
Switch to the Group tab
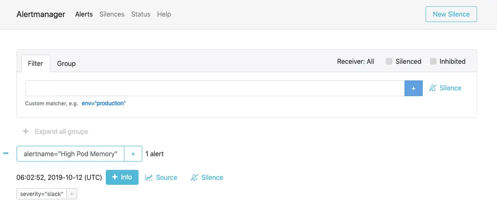pos(66,63)
